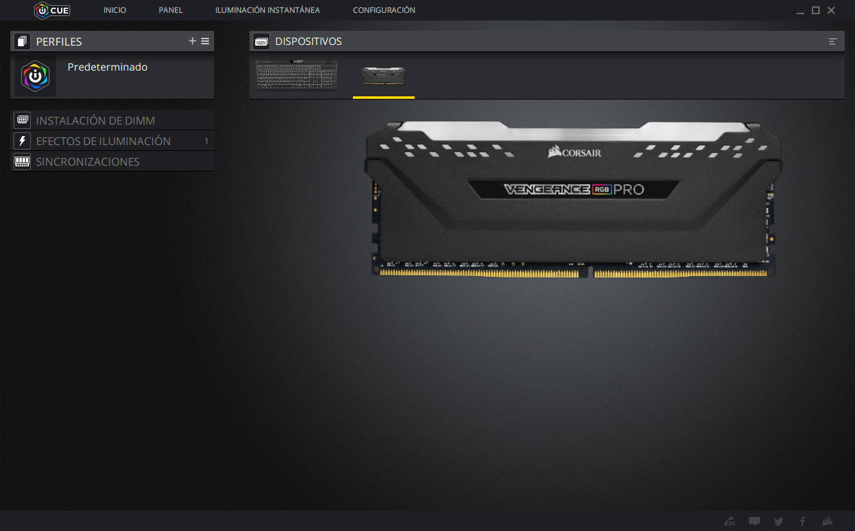The height and width of the screenshot is (531, 855).
Task: Open the devices panel options menu
Action: click(x=833, y=42)
